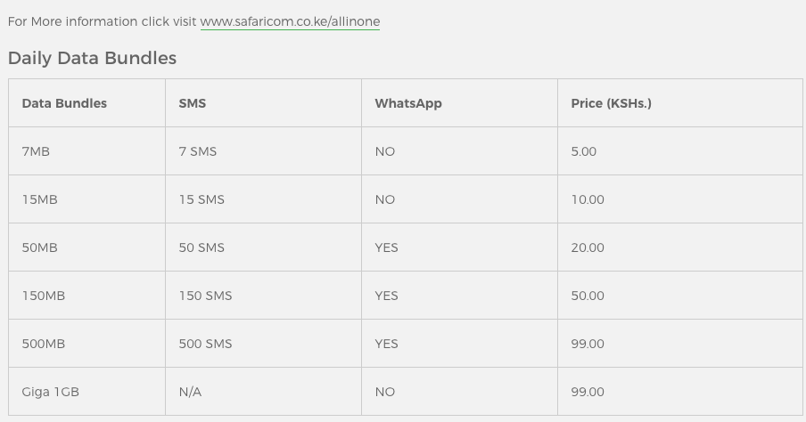Select the Data Bundles column header
Image resolution: width=806 pixels, height=422 pixels.
coord(64,103)
